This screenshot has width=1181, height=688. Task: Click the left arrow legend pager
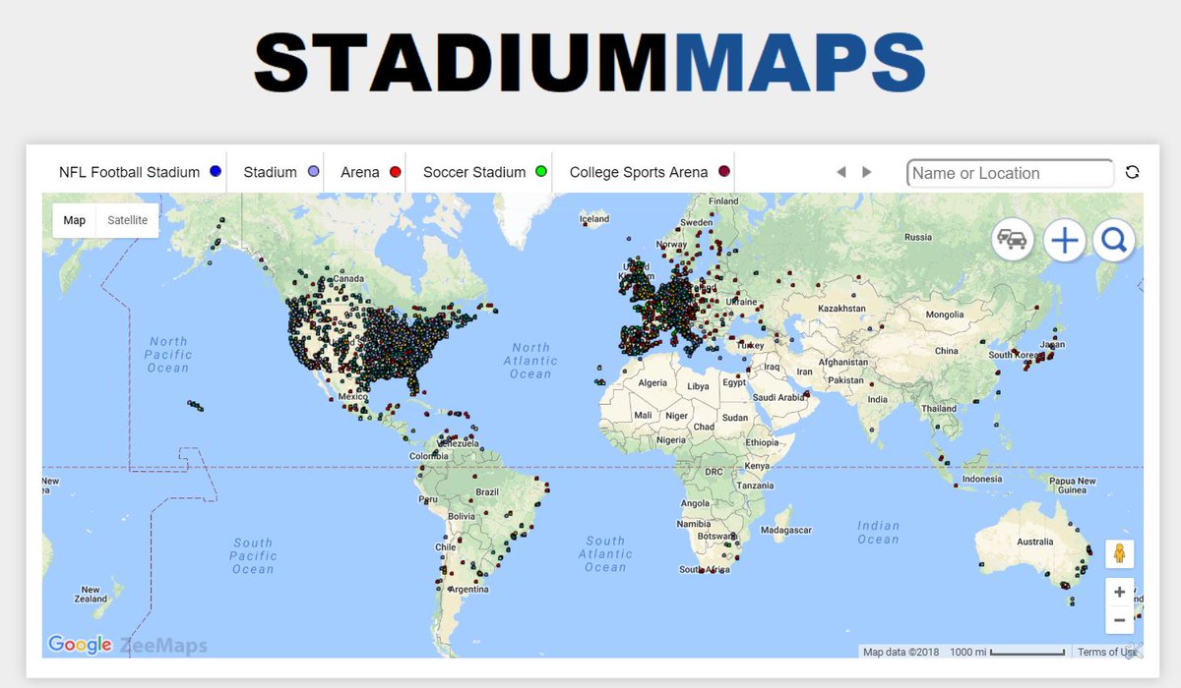[840, 172]
